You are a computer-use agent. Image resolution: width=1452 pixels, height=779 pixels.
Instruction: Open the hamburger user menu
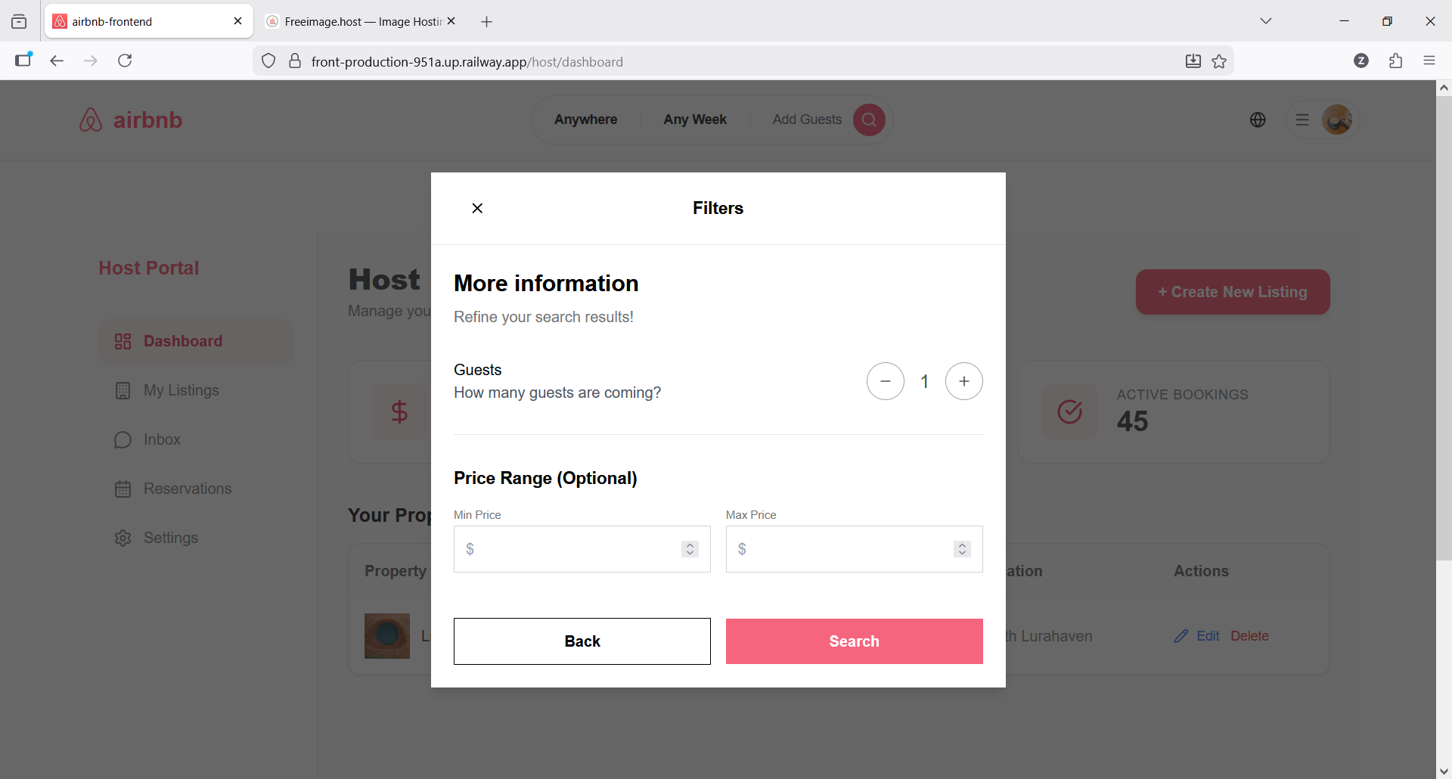pyautogui.click(x=1302, y=119)
